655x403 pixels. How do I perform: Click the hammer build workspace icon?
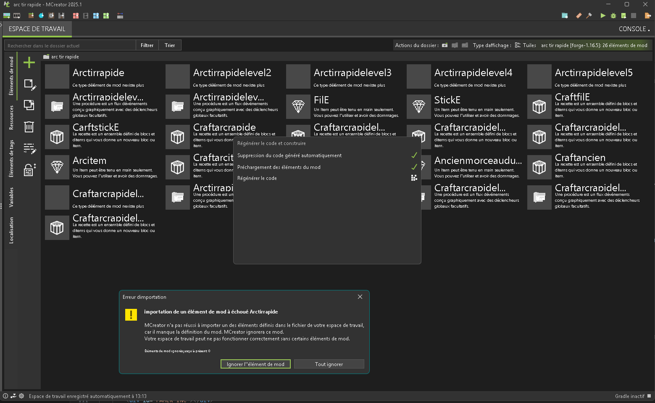589,16
